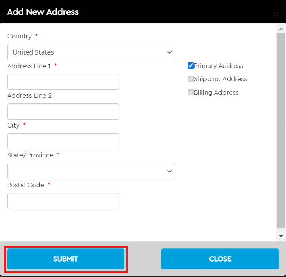
Task: Click the X icon in dialog header
Action: (276, 15)
